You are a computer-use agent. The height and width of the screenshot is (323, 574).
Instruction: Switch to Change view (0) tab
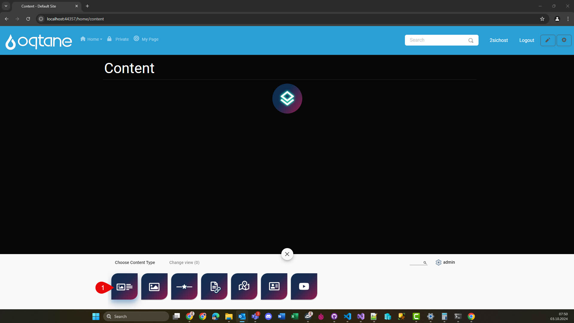click(x=184, y=262)
